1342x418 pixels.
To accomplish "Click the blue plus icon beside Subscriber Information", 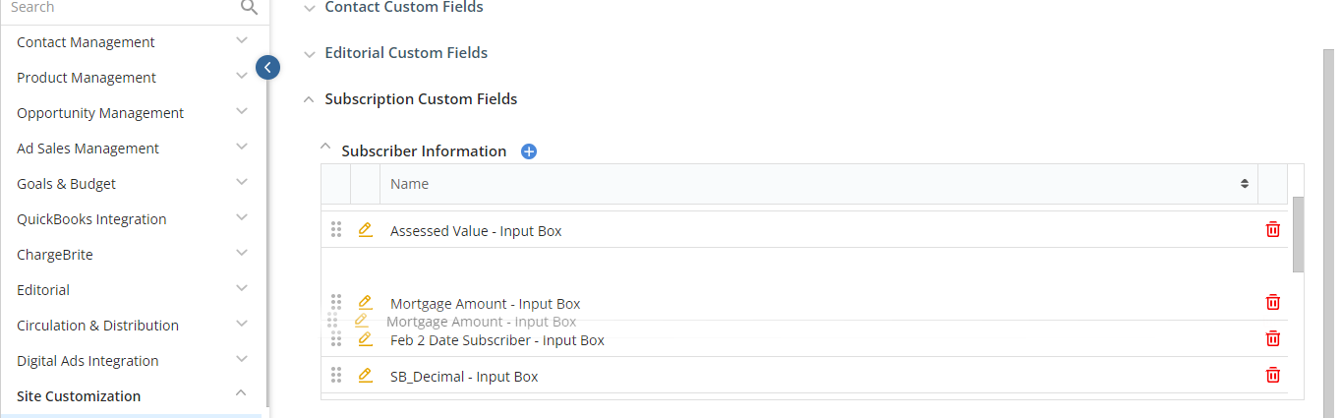I will (x=529, y=151).
